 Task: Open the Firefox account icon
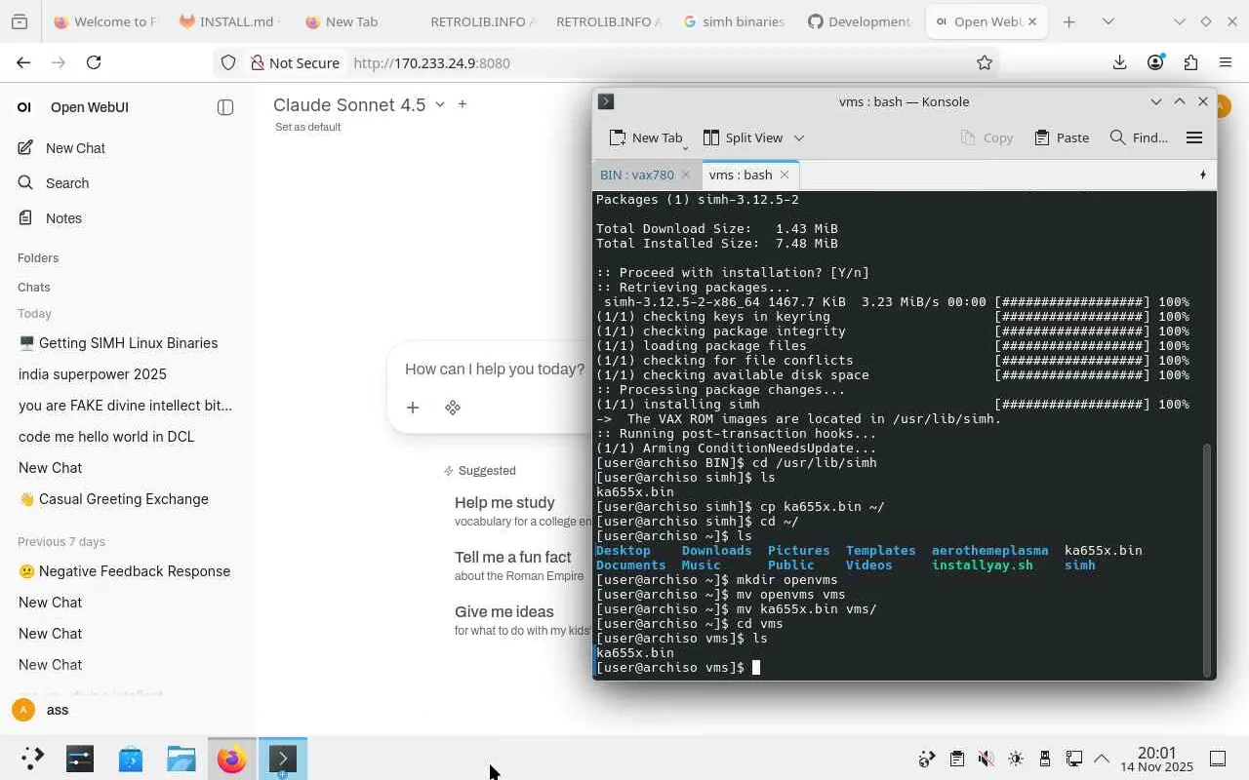pos(1155,62)
